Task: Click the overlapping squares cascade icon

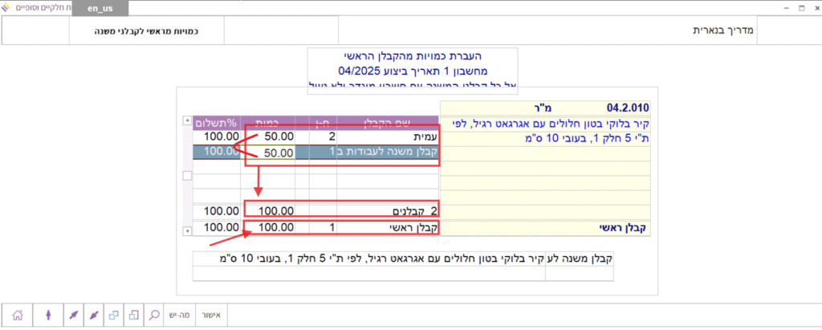Action: 114,315
